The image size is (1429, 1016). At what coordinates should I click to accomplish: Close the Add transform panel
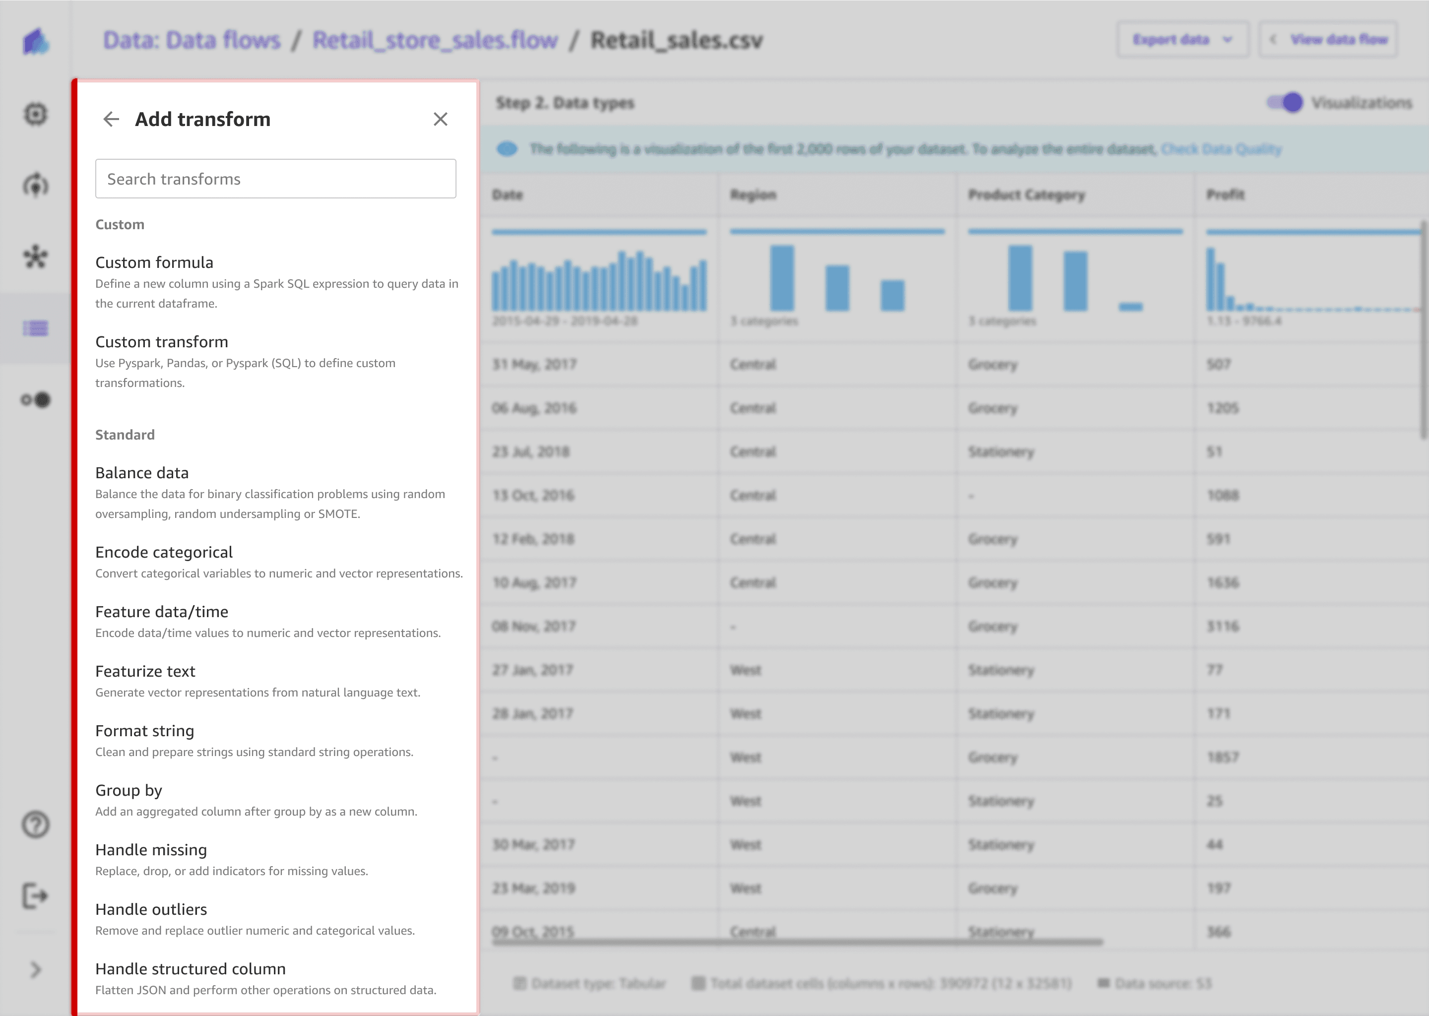(x=441, y=119)
